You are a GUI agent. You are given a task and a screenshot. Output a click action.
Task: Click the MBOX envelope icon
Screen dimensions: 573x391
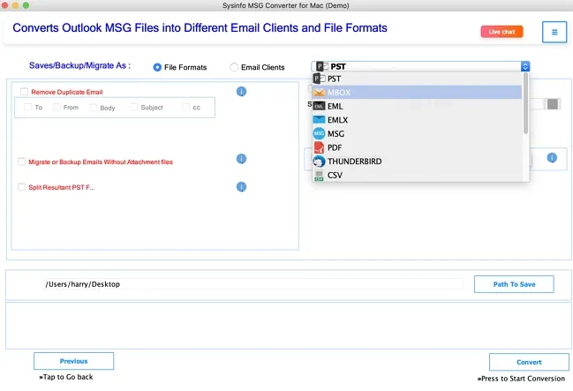pos(319,93)
